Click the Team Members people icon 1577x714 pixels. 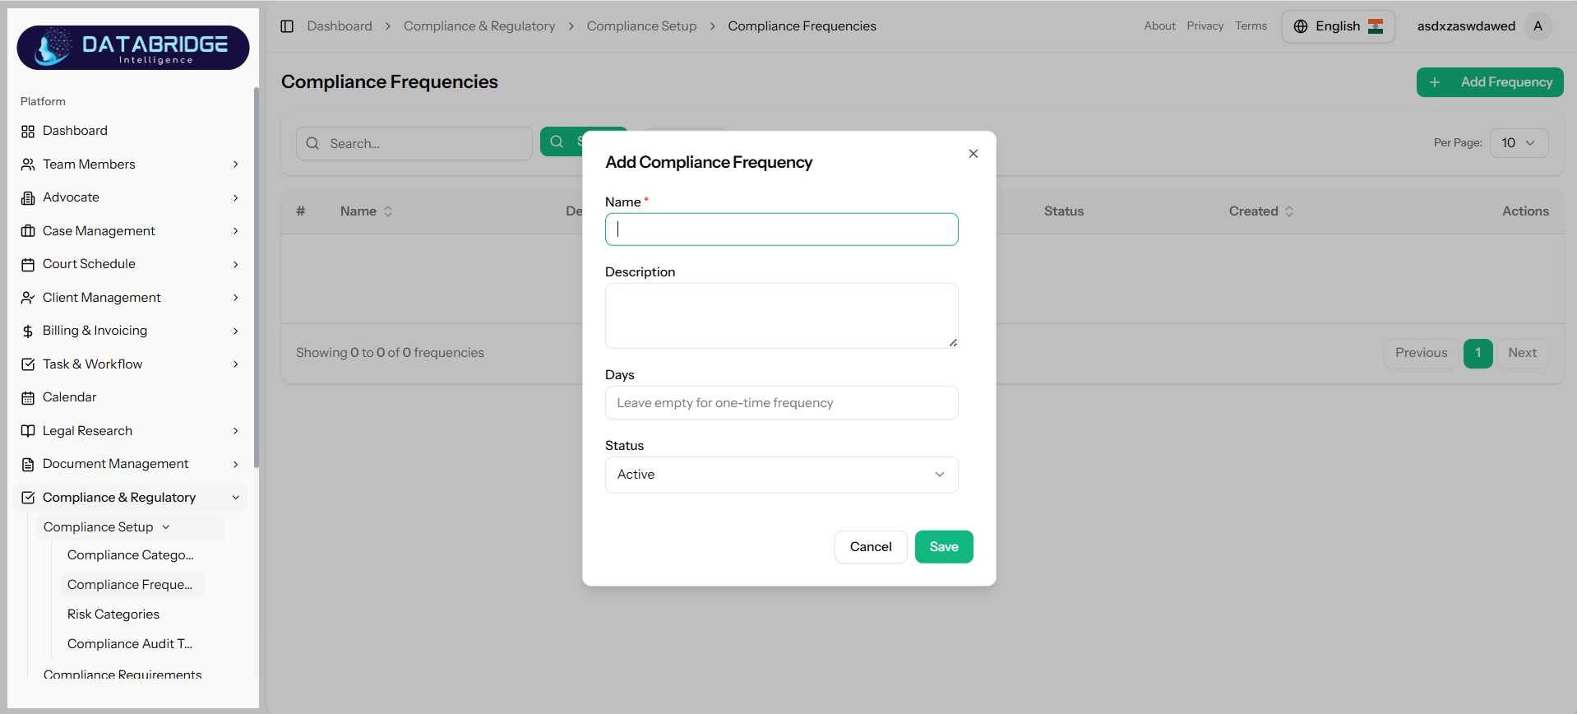click(28, 165)
